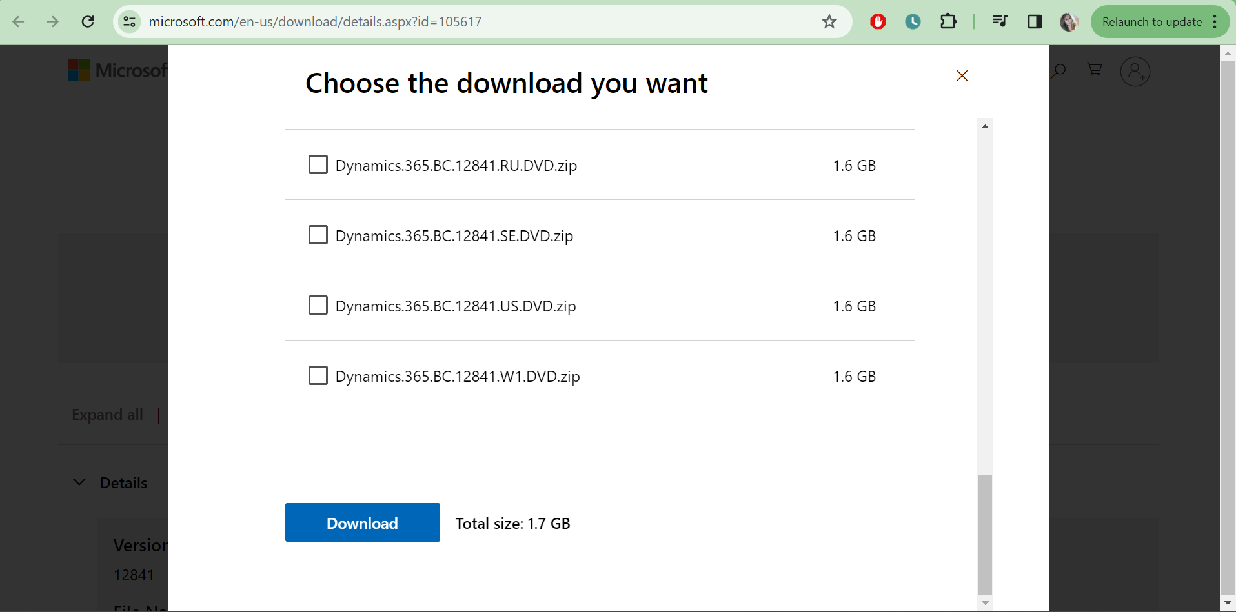Check the Dynamics.365.BC.12841.RU.DVD.zip checkbox
The image size is (1236, 612).
(318, 165)
